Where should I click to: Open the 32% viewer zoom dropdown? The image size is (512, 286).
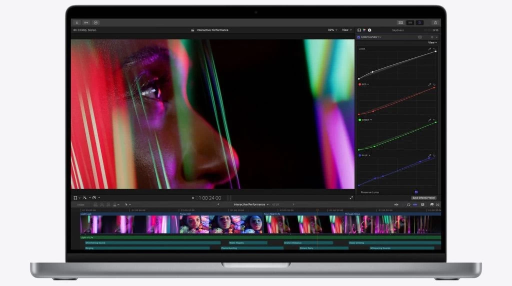click(x=332, y=30)
